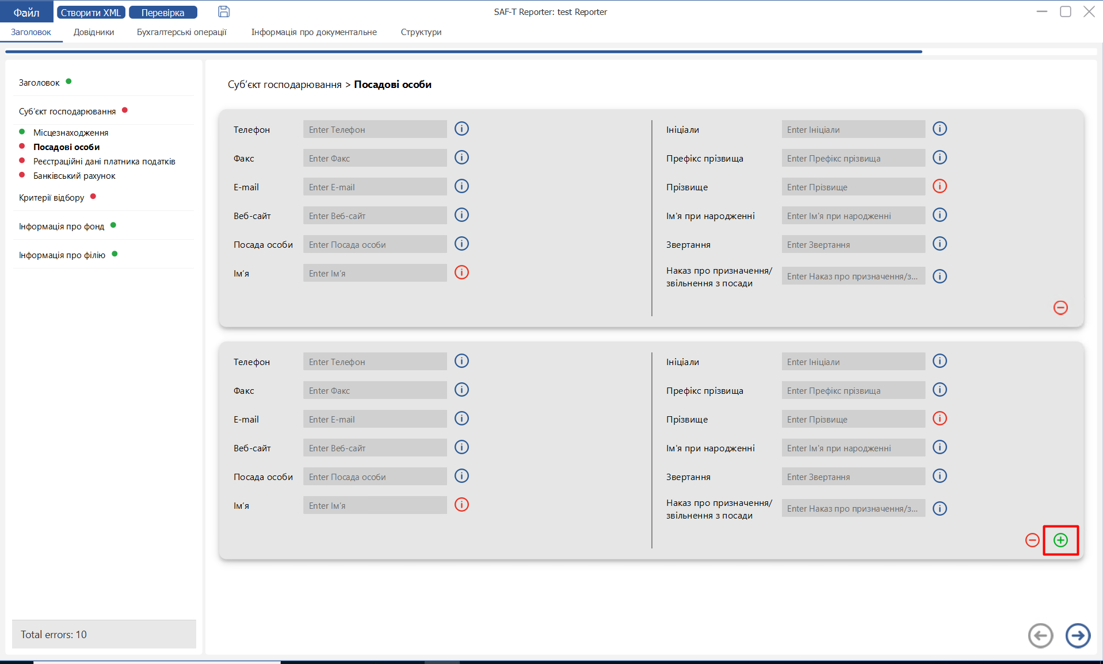
Task: Open Банківський рахунок sidebar item
Action: tap(74, 176)
